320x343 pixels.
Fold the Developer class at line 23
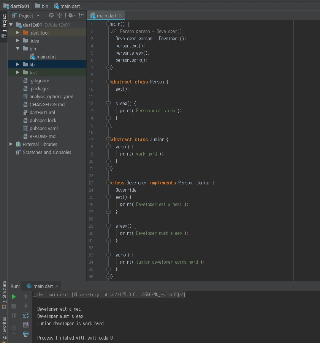tap(108, 183)
